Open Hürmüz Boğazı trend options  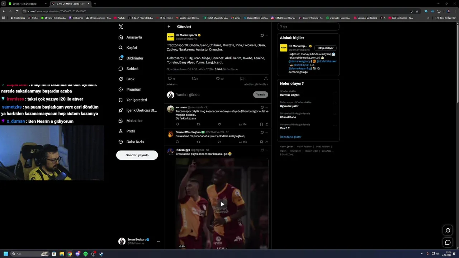point(335,92)
